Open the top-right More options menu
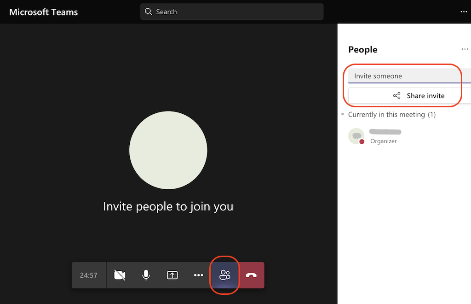This screenshot has height=304, width=471. coord(464,12)
